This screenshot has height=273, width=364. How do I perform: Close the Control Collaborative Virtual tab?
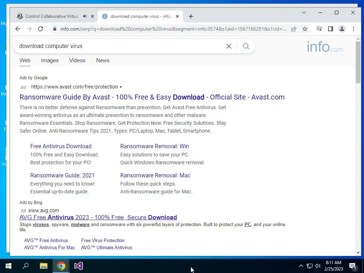click(x=92, y=16)
